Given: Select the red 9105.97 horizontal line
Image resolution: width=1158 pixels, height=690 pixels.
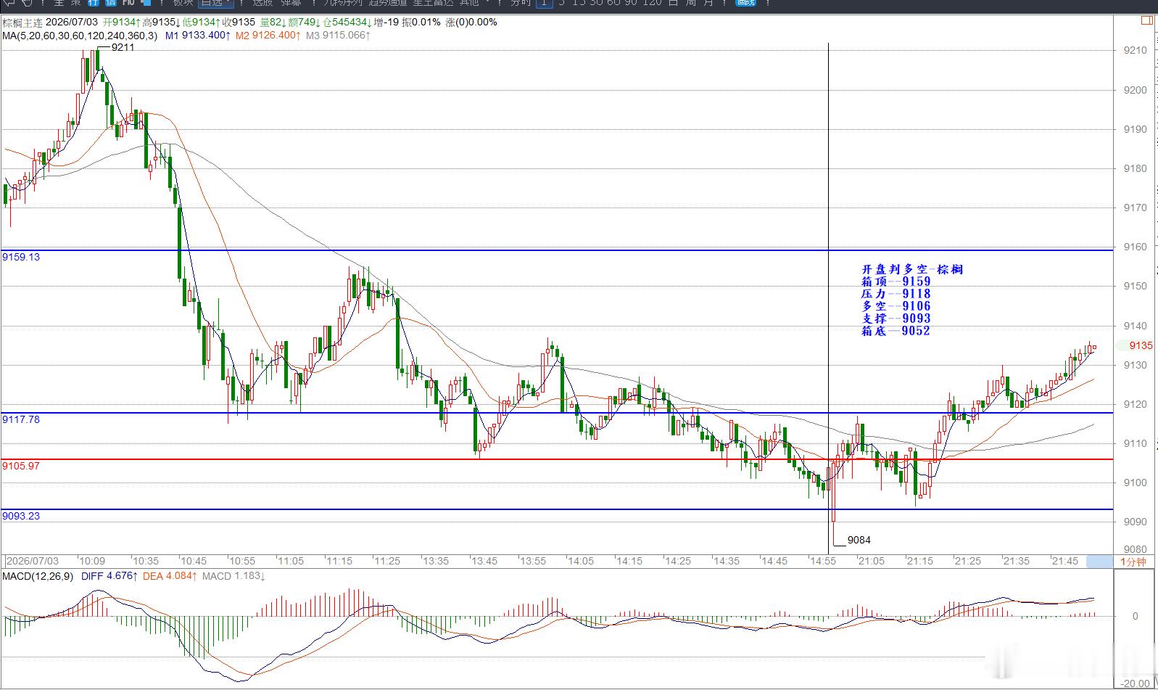Looking at the screenshot, I should coord(557,459).
